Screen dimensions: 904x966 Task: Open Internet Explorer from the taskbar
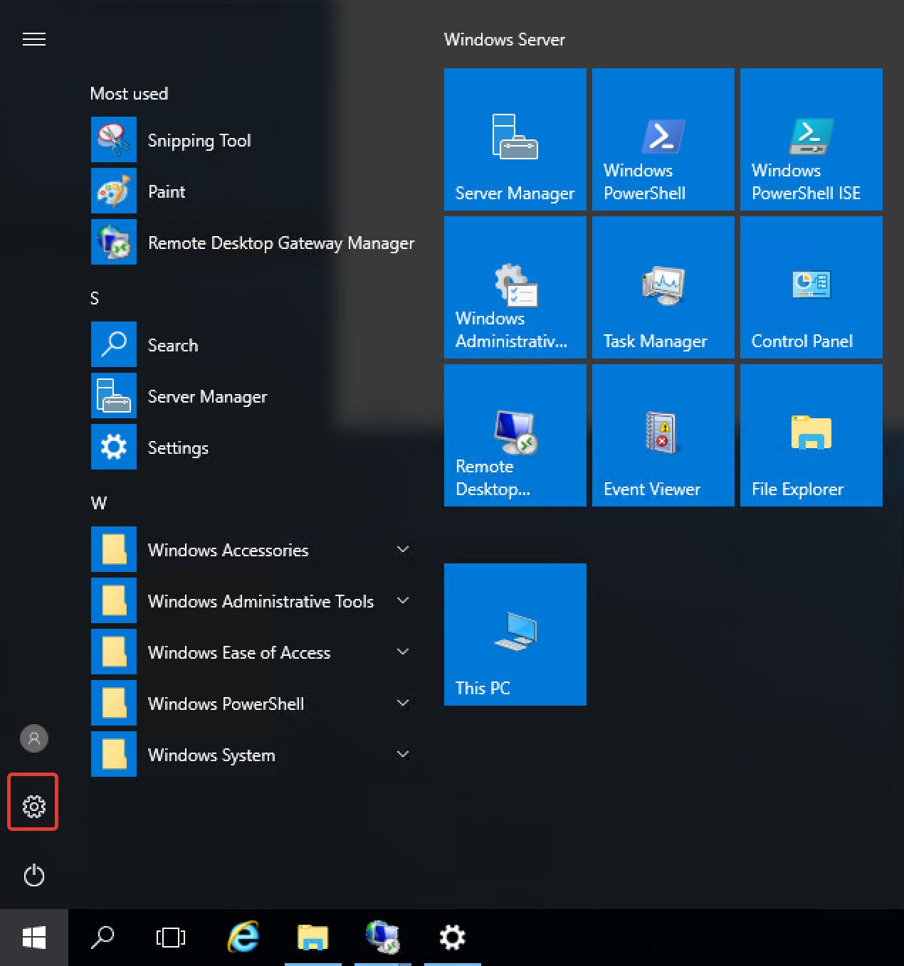[243, 938]
